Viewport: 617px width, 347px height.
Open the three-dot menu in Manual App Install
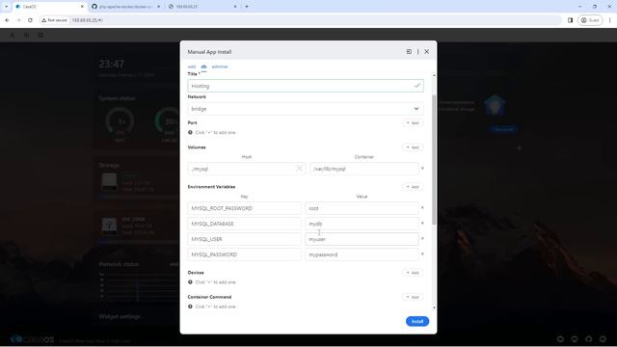[417, 51]
